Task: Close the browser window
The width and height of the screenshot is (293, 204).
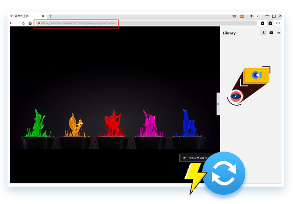Action: tap(280, 16)
